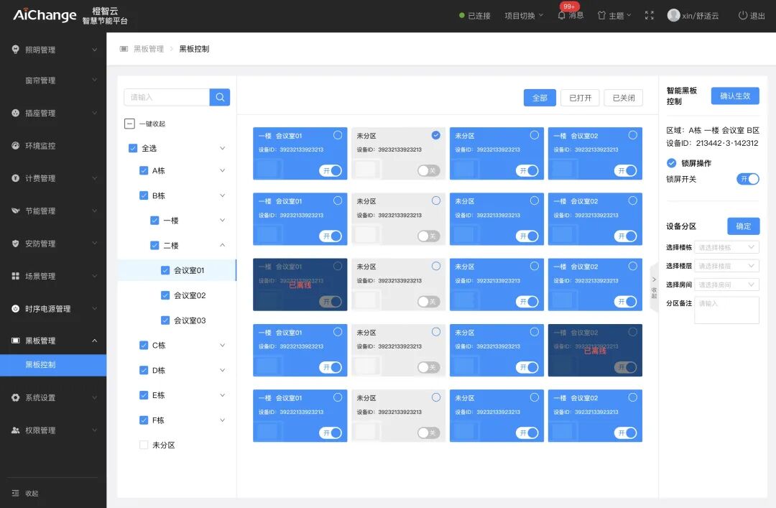Collapse the 二楼 tree chevron
Viewport: 776px width, 508px height.
222,246
